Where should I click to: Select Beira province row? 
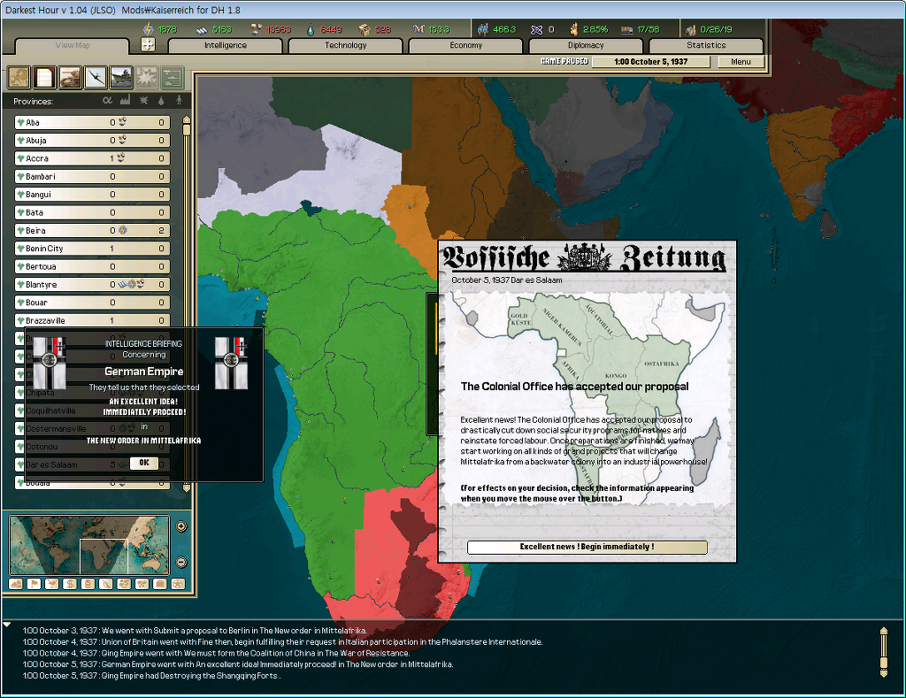coord(92,231)
